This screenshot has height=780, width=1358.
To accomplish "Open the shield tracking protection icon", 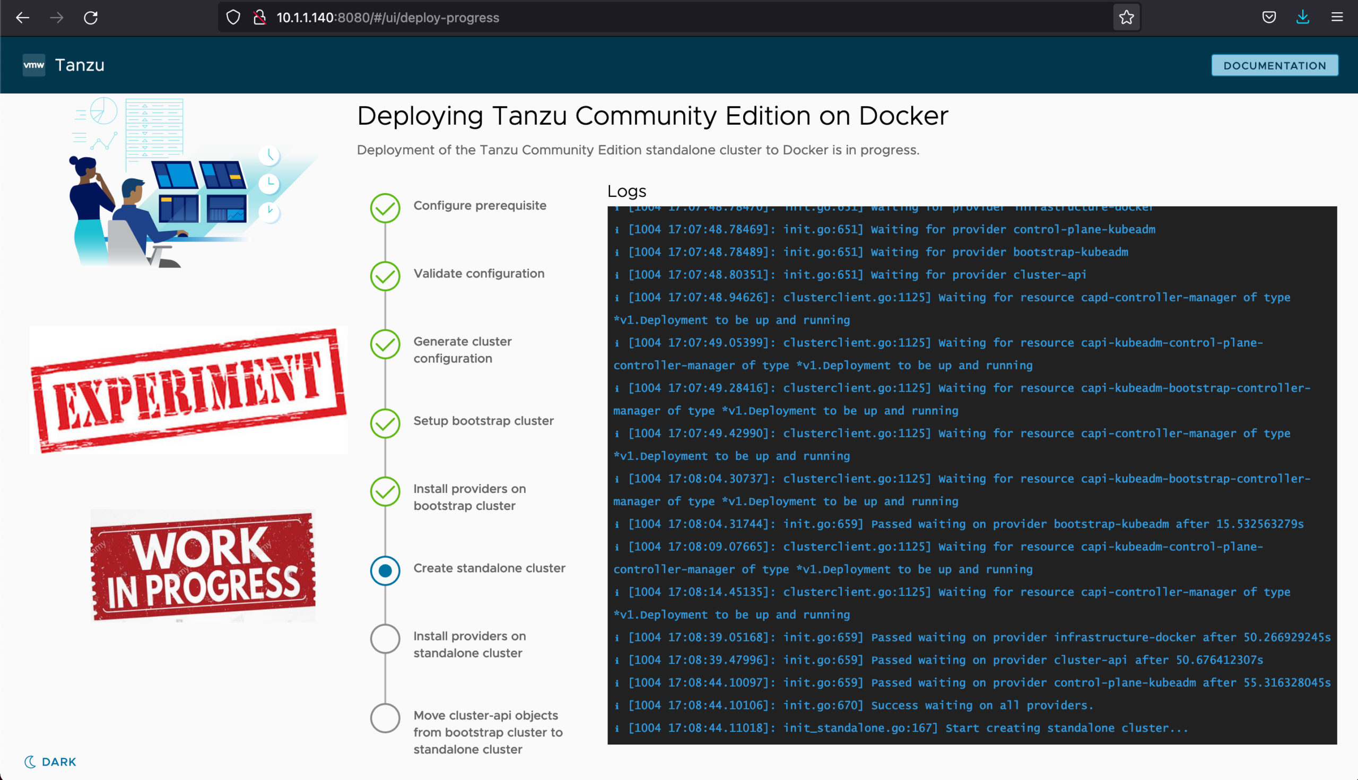I will 233,18.
